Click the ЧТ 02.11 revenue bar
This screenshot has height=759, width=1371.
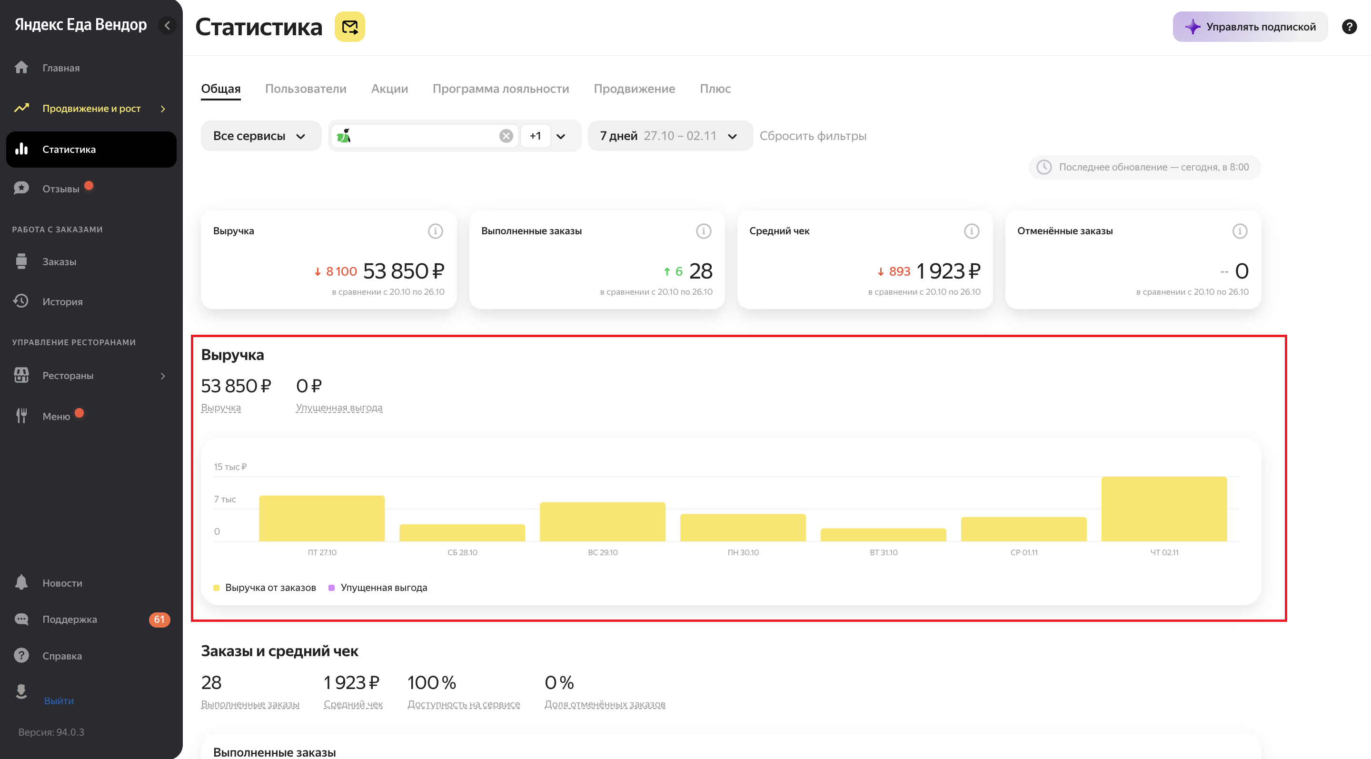(x=1163, y=509)
